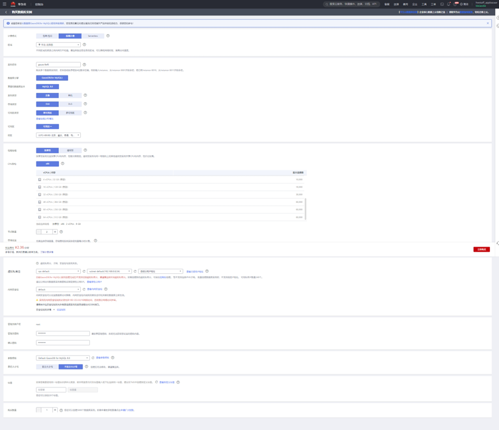Image resolution: width=499 pixels, height=430 pixels.
Task: Click the administrator password field
Action: click(63, 333)
